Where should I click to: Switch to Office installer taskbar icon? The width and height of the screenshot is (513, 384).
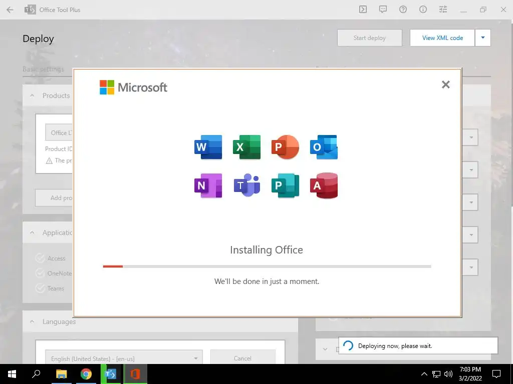tap(135, 374)
